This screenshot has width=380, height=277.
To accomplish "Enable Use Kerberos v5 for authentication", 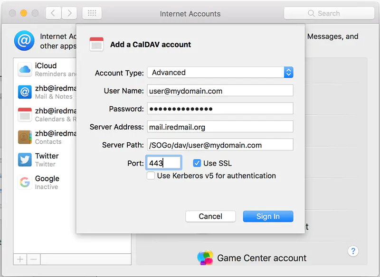I will click(x=151, y=175).
